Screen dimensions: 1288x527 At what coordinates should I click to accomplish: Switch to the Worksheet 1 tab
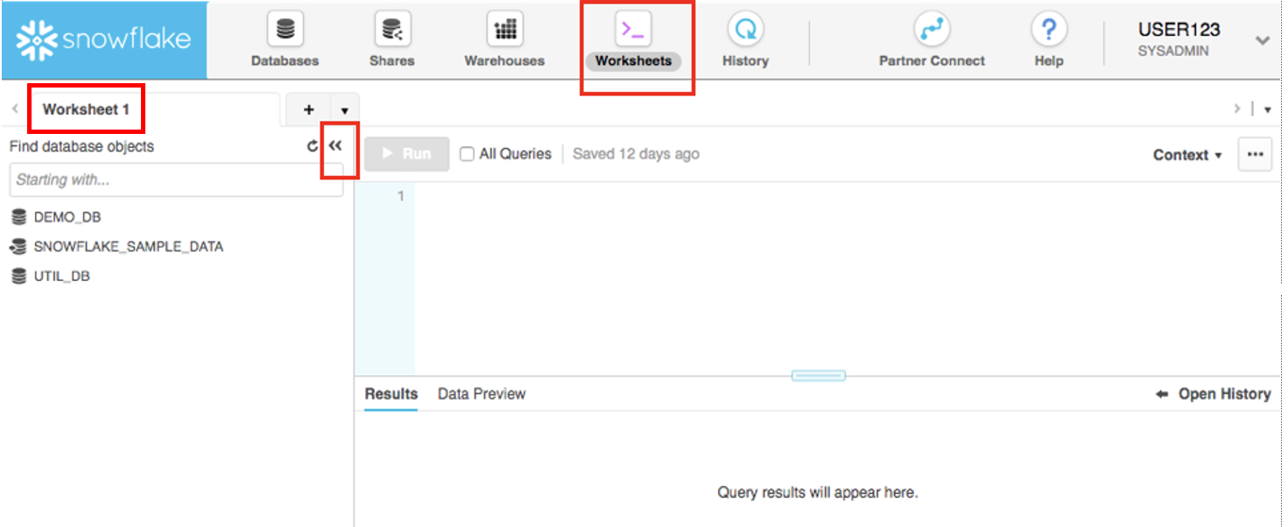point(86,109)
